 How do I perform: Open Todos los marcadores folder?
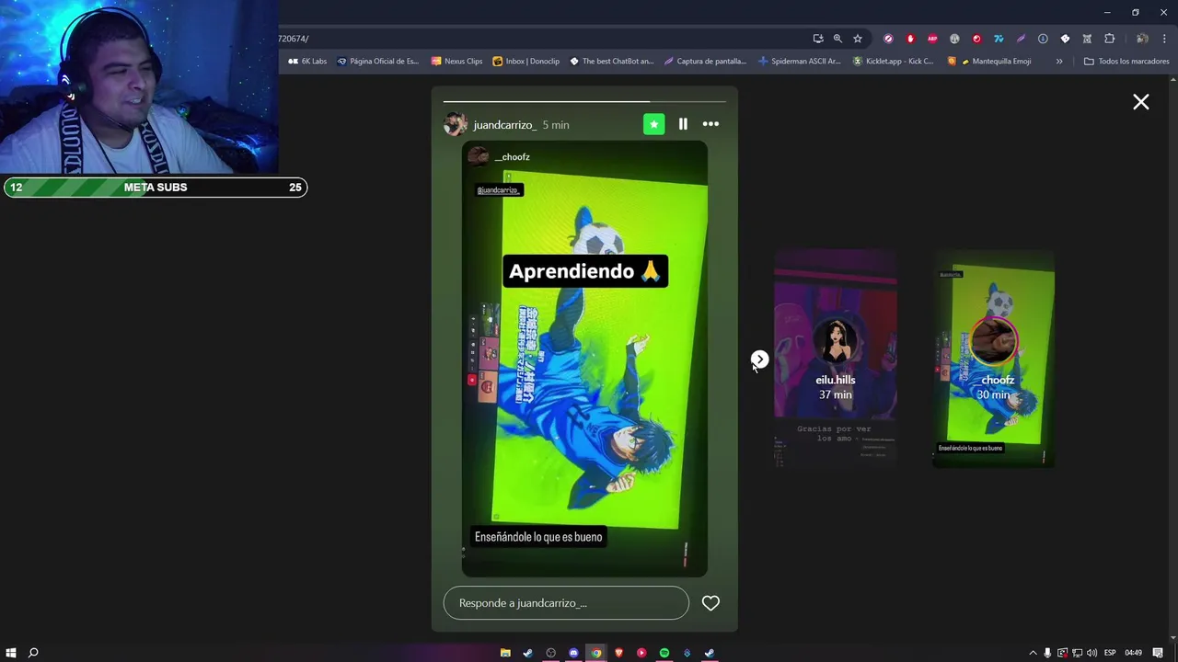tap(1126, 62)
